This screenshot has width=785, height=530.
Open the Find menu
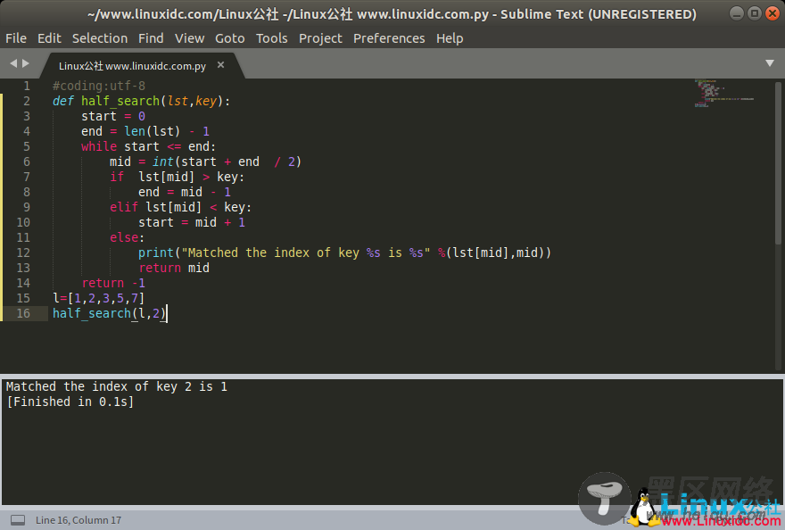[x=151, y=38]
